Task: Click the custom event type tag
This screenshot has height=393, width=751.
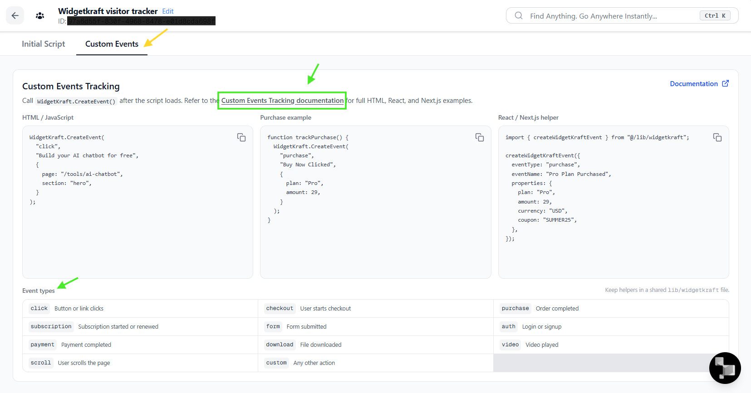Action: (276, 363)
